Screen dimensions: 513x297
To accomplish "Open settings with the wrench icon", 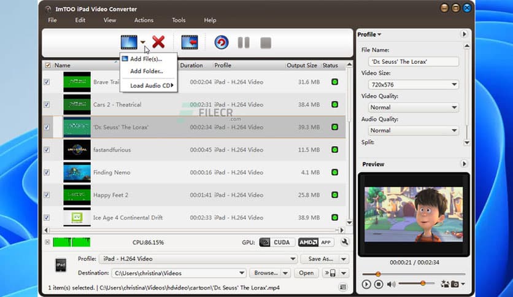I will (x=344, y=242).
